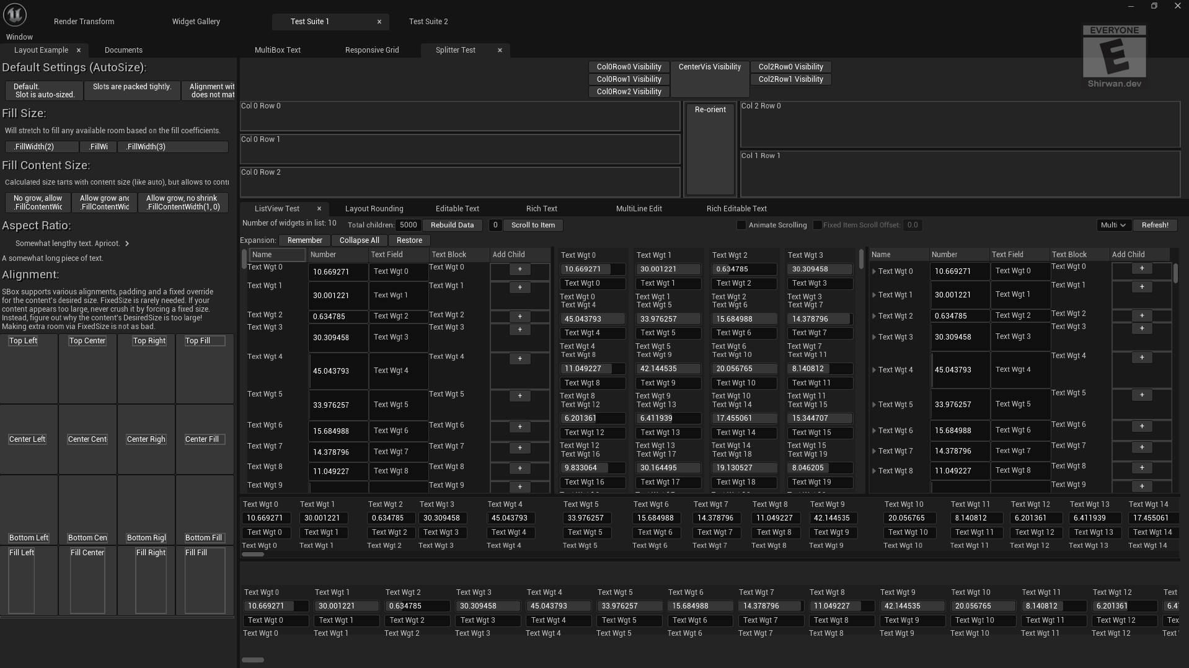The height and width of the screenshot is (668, 1189).
Task: Switch to the Test Suite 2 tab
Action: coord(428,22)
